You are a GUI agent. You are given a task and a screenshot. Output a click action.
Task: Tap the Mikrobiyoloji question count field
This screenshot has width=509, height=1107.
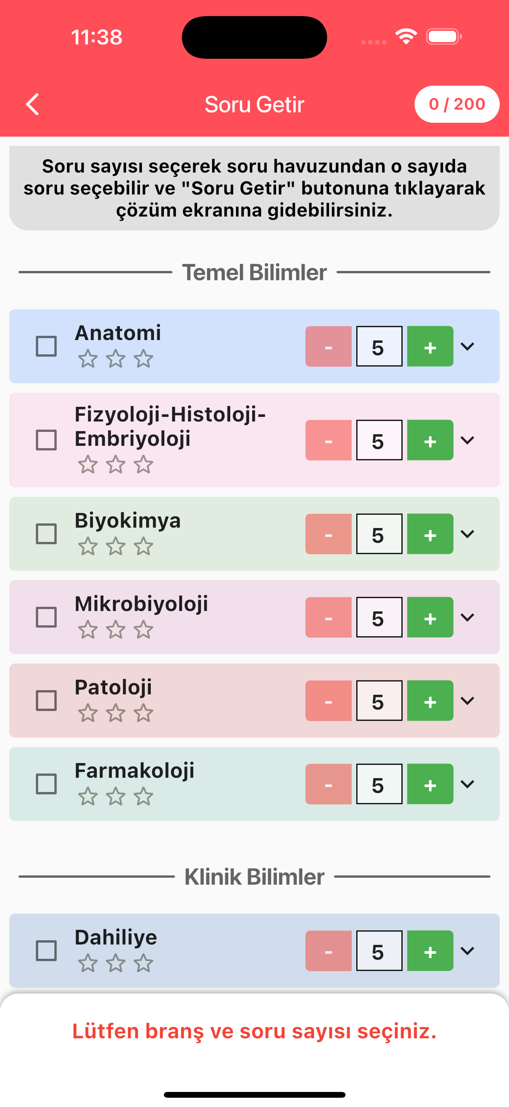[x=379, y=617]
